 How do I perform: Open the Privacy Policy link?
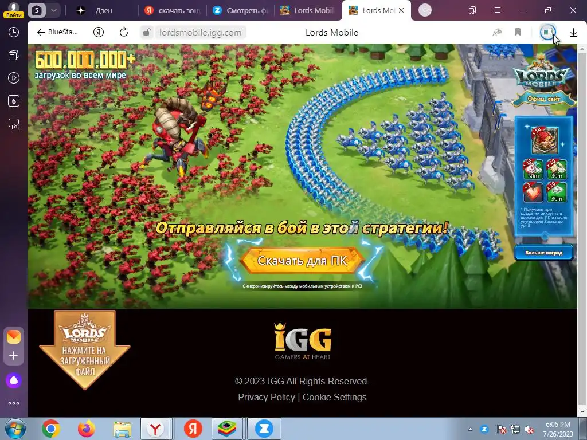266,397
